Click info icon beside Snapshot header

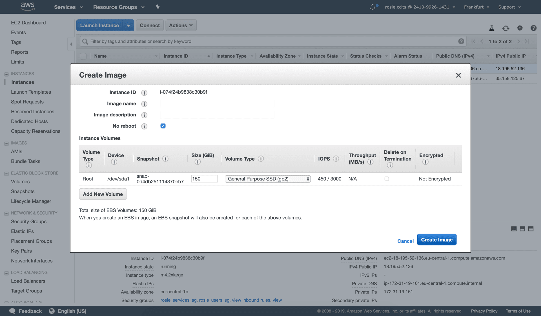point(165,159)
